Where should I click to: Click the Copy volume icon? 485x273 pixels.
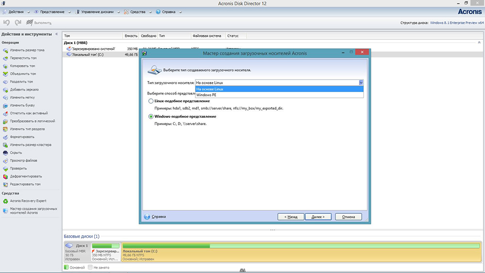[x=5, y=66]
